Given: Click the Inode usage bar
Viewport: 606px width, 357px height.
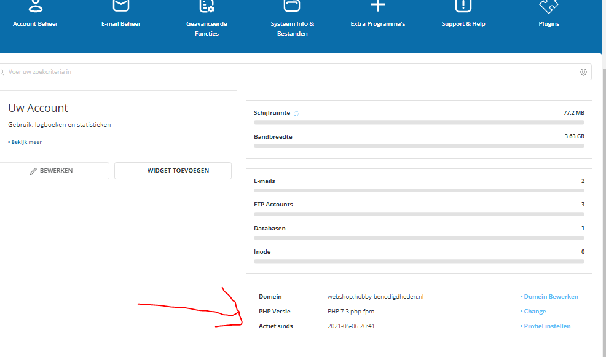Looking at the screenshot, I should (x=419, y=262).
